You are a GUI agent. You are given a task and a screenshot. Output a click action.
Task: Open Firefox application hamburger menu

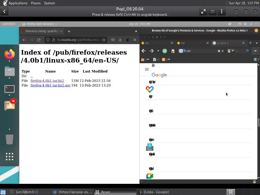click(x=135, y=40)
